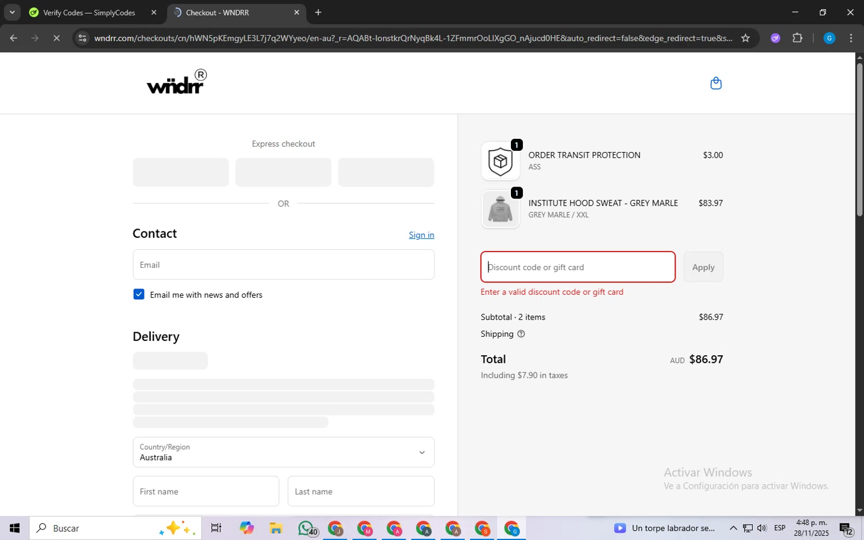This screenshot has width=864, height=540.
Task: Open the Chrome profile avatar menu
Action: point(829,38)
